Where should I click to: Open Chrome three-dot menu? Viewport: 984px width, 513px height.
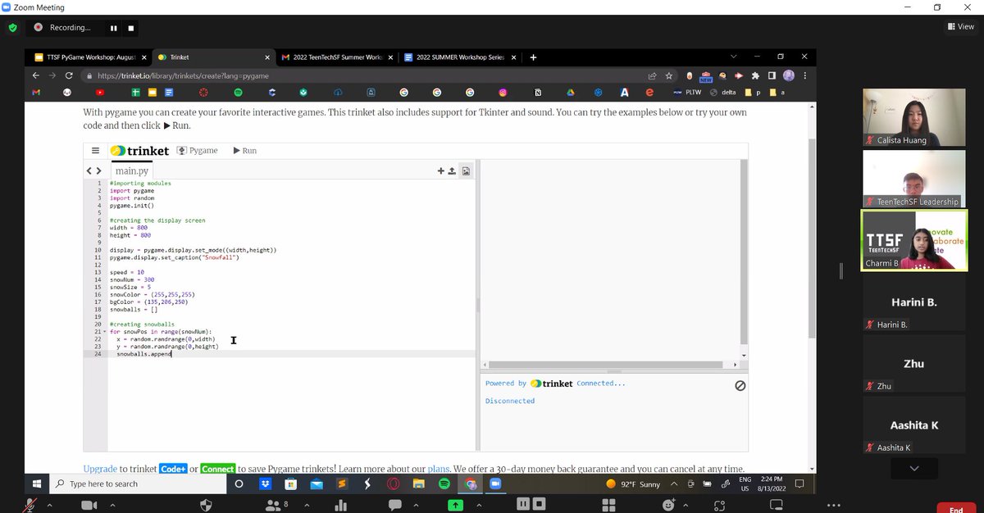(x=804, y=75)
